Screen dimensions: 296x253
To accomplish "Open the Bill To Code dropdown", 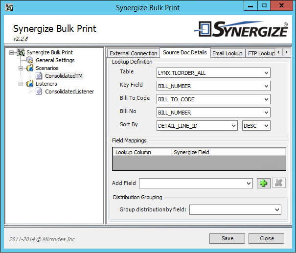I will click(266, 99).
